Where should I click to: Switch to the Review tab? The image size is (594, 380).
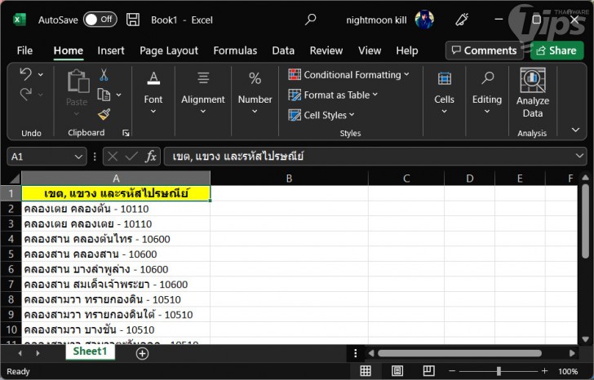pos(326,51)
